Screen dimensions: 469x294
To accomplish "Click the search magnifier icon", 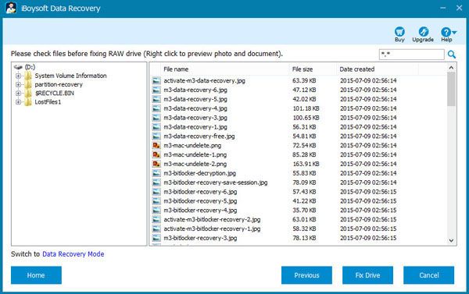I will pyautogui.click(x=452, y=55).
